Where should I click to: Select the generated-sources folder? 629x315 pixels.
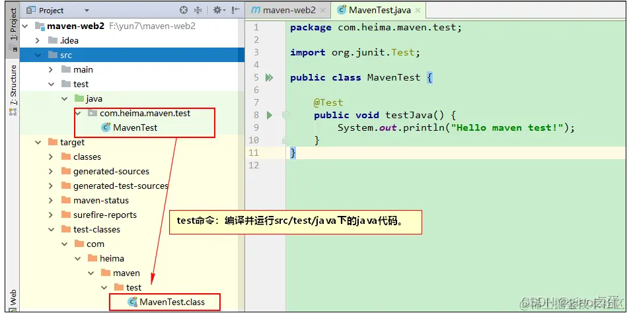tap(111, 171)
